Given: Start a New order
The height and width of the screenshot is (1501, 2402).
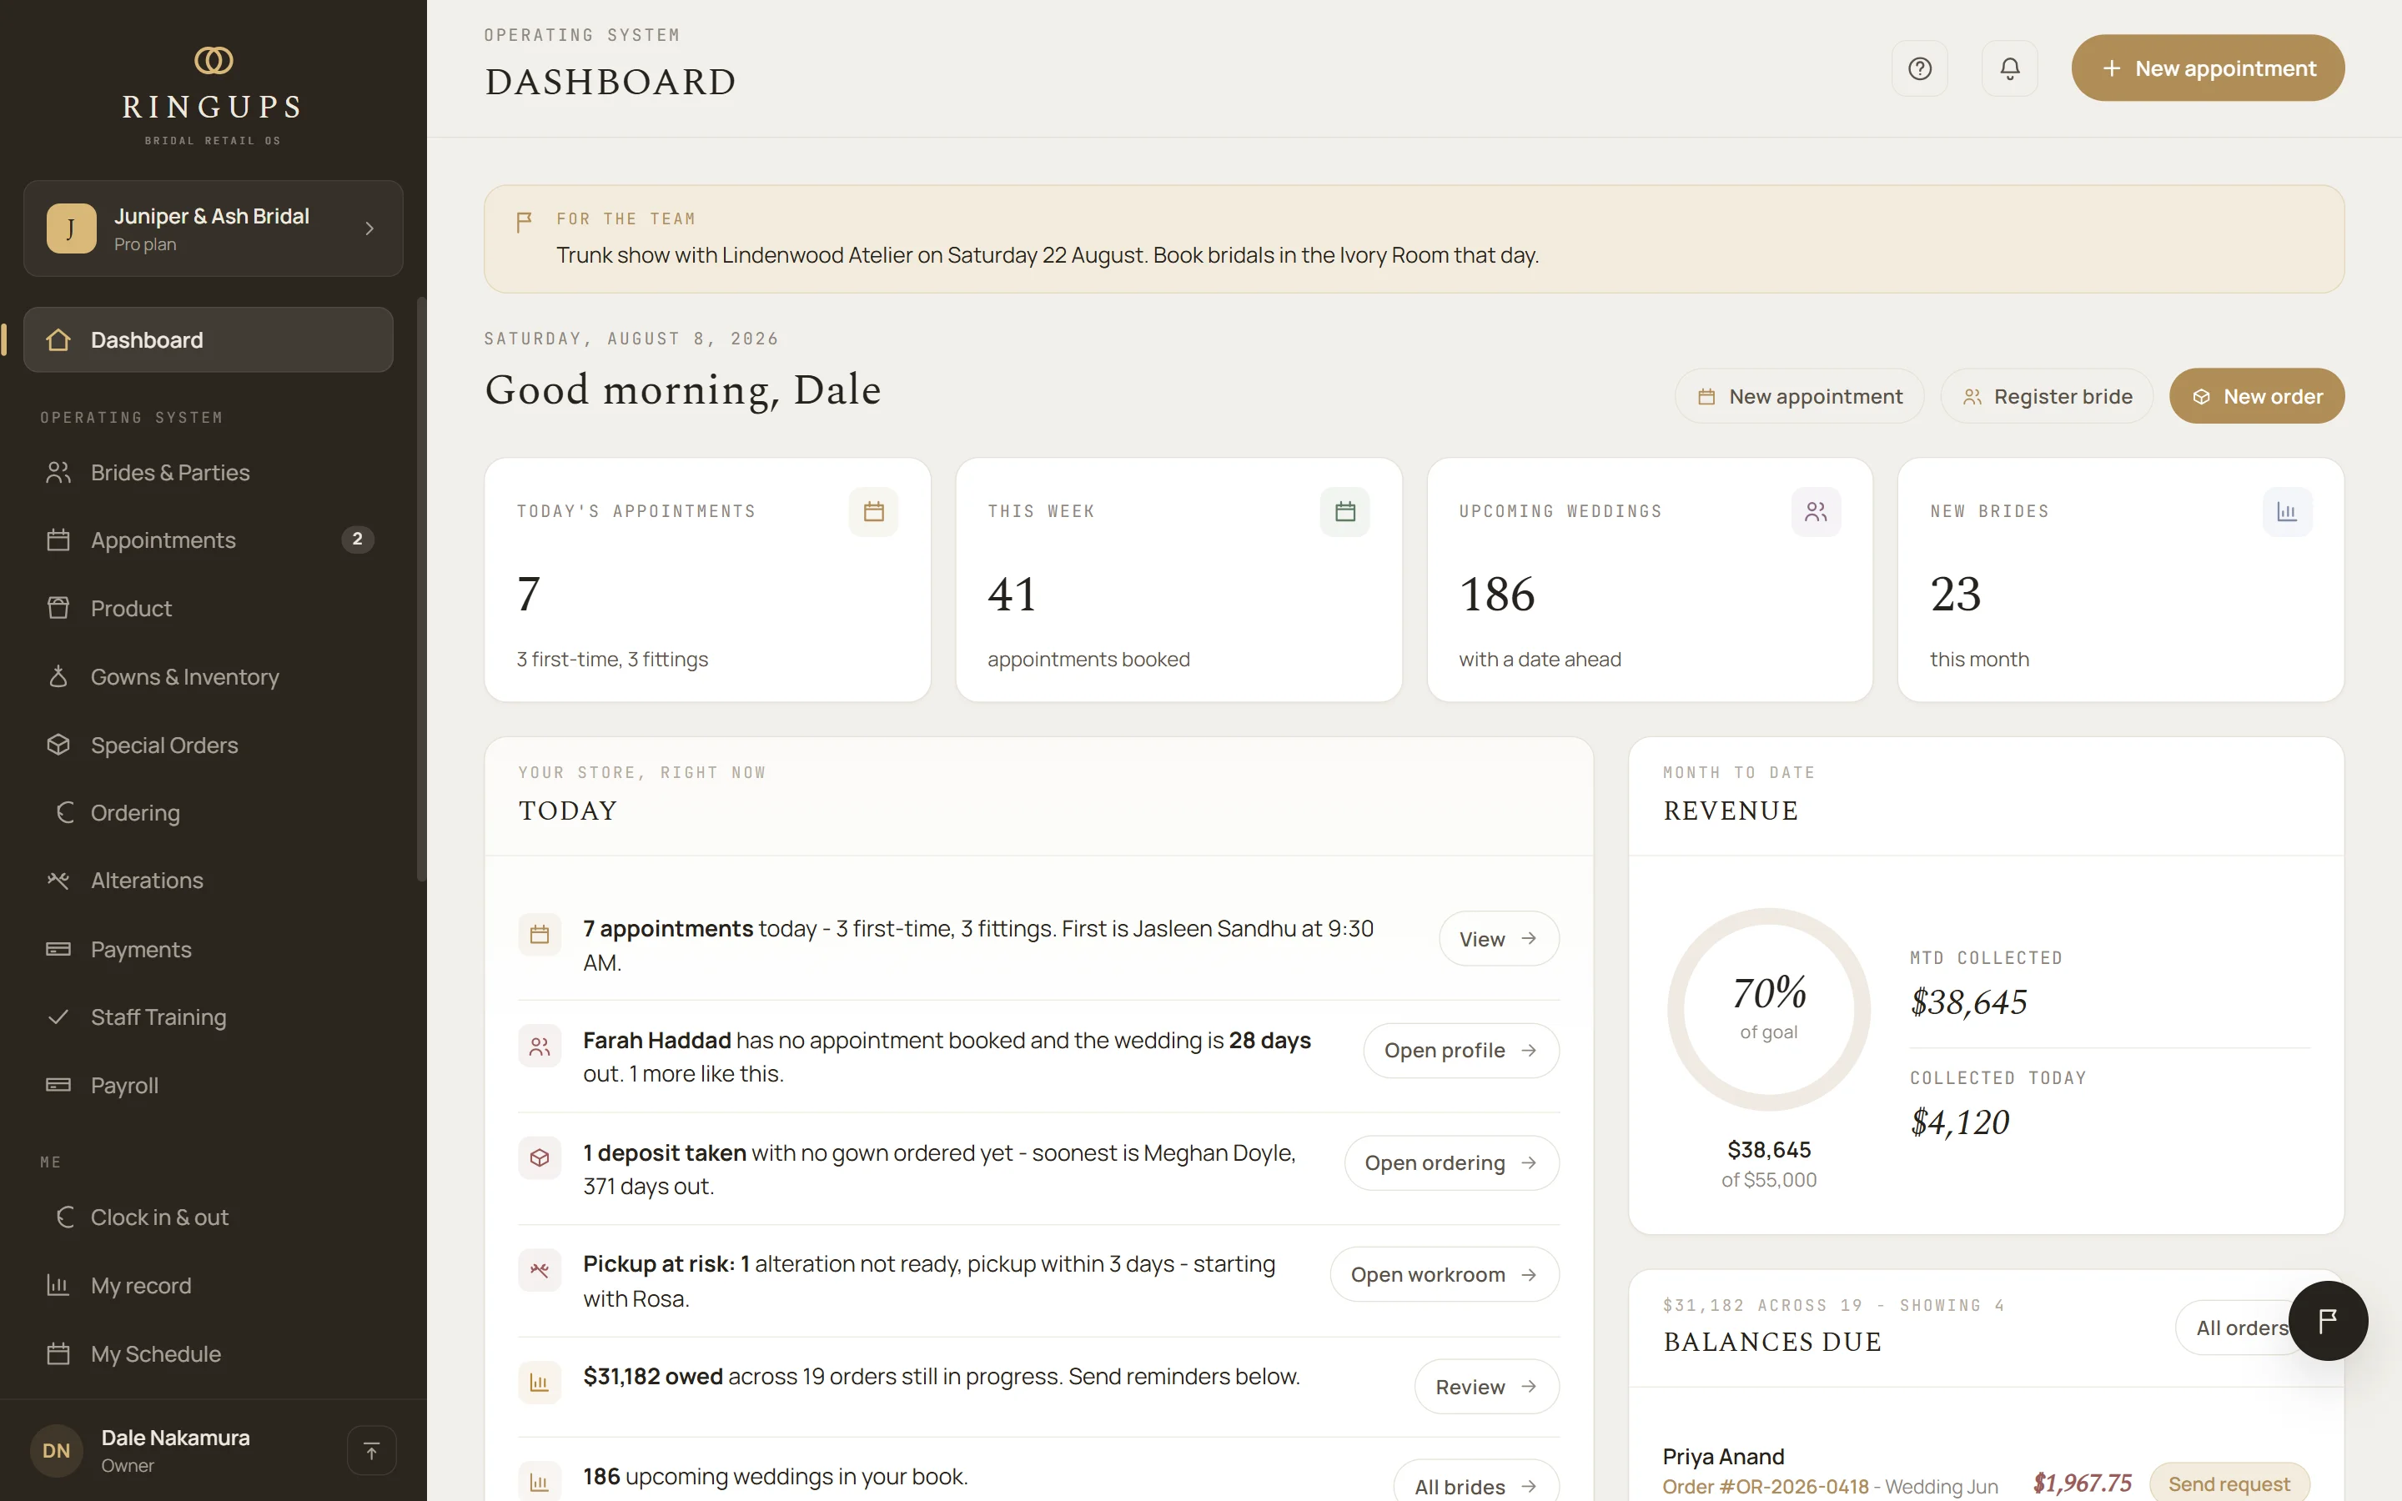Looking at the screenshot, I should pos(2256,396).
